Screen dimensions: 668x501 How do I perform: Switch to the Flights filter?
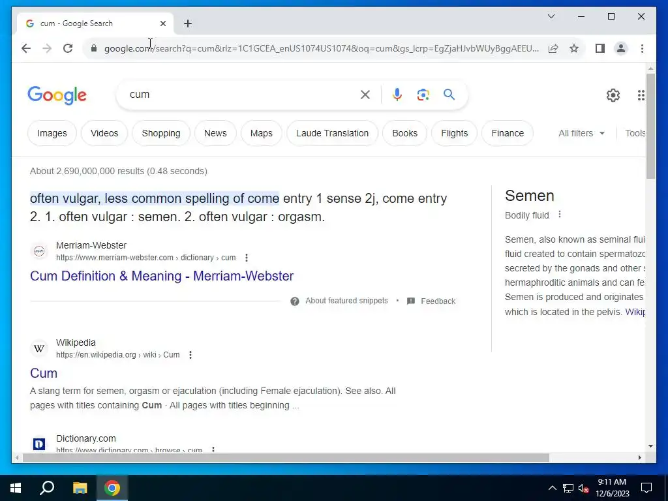coord(454,133)
